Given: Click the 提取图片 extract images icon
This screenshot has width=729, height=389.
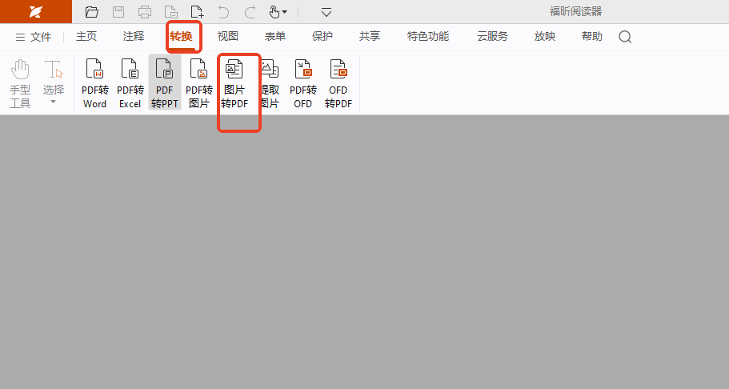Looking at the screenshot, I should click(270, 83).
